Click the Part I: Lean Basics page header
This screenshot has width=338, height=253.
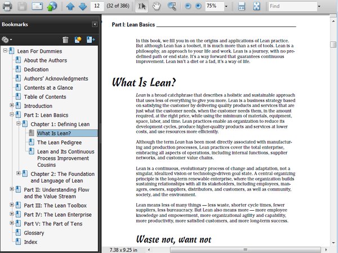[x=133, y=25]
